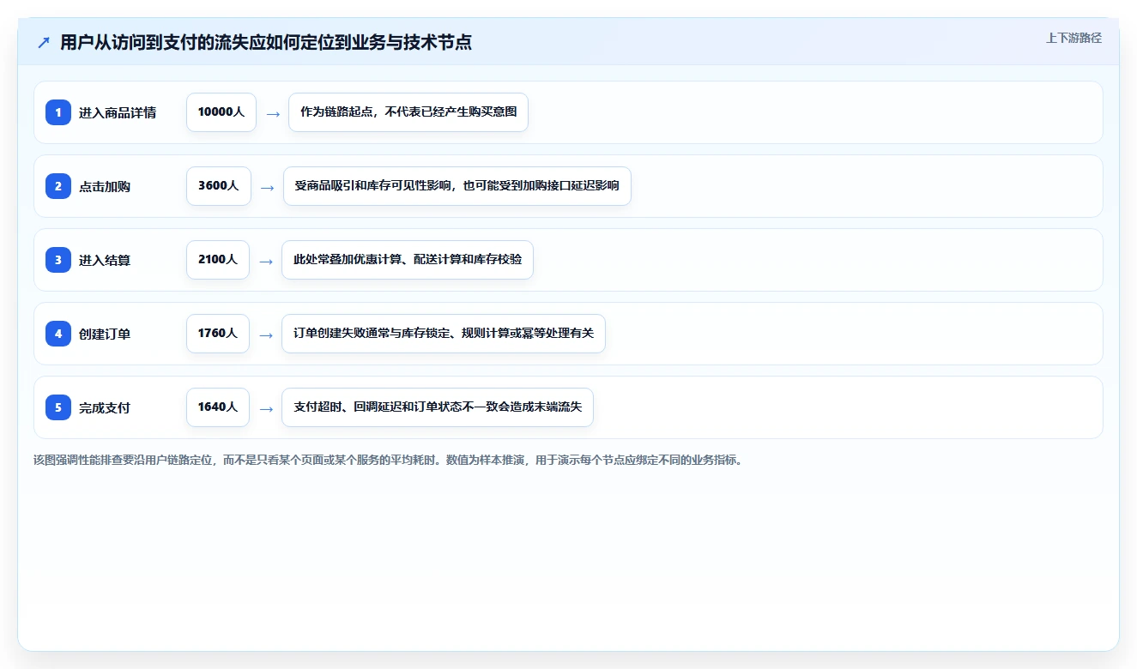Click the arrow after 3600人
Viewport: 1137px width, 669px height.
pos(268,187)
